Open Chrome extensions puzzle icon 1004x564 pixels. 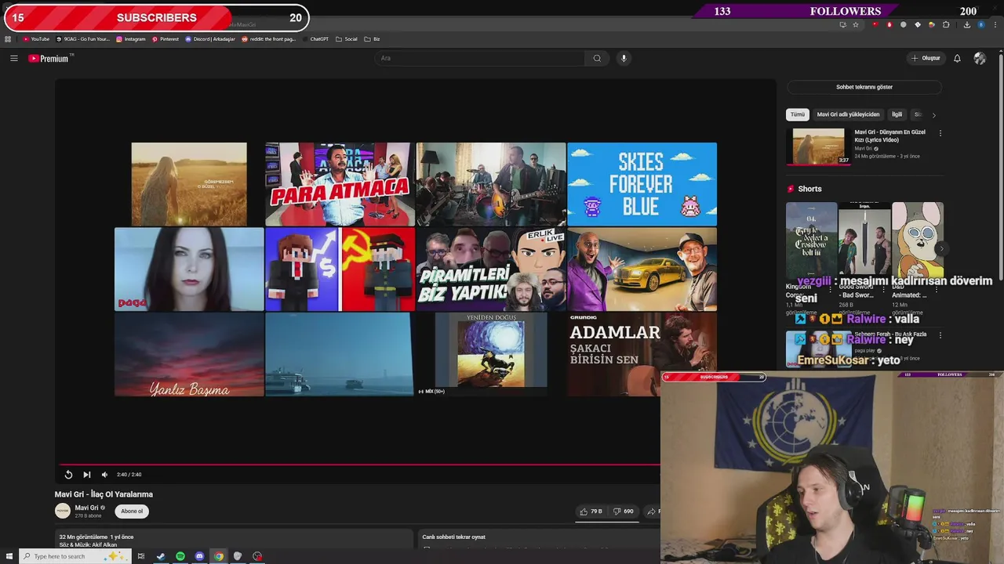(x=946, y=24)
